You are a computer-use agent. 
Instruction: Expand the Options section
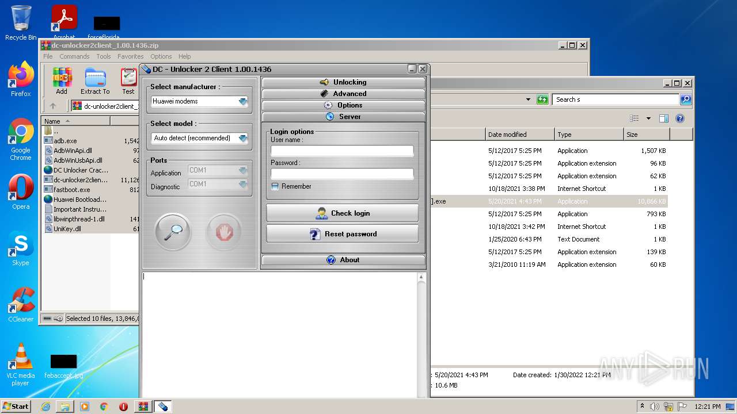click(x=343, y=105)
